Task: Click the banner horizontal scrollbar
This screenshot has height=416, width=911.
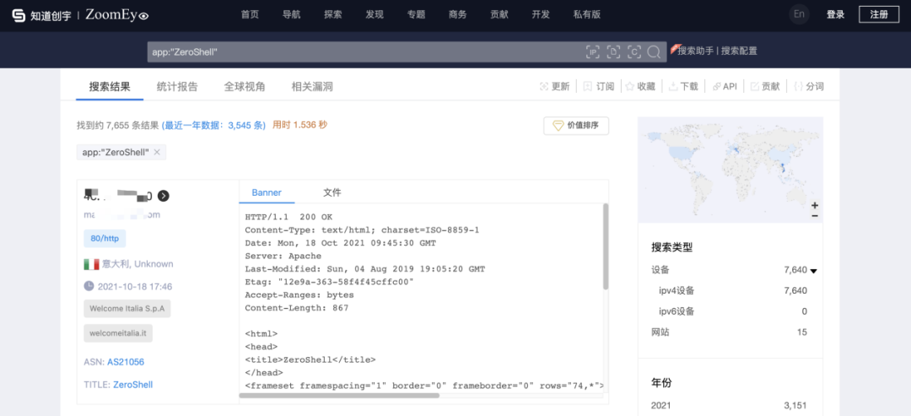Action: (339, 396)
